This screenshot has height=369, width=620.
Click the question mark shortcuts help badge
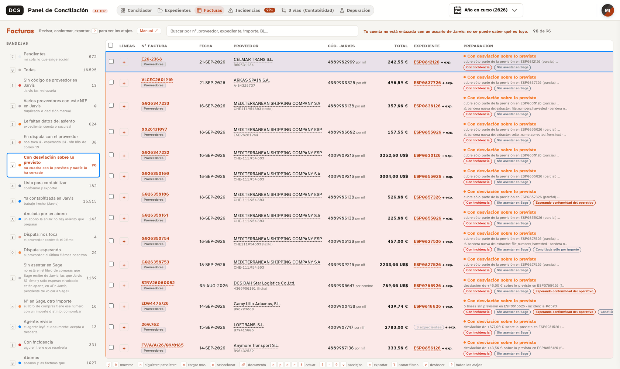click(x=94, y=31)
